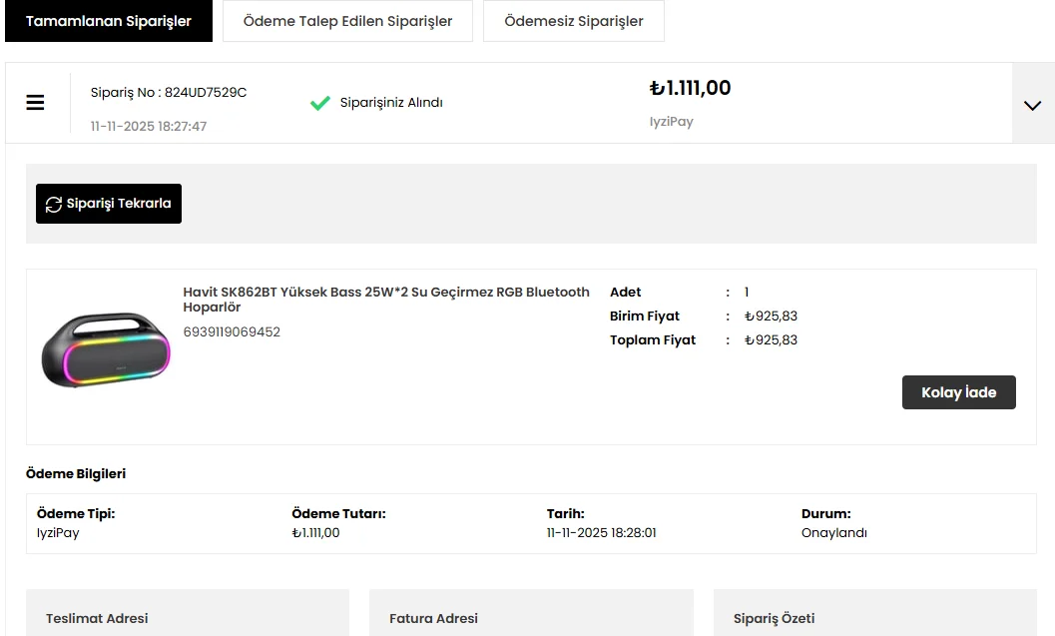Click the hamburger menu icon beside order number

(35, 103)
